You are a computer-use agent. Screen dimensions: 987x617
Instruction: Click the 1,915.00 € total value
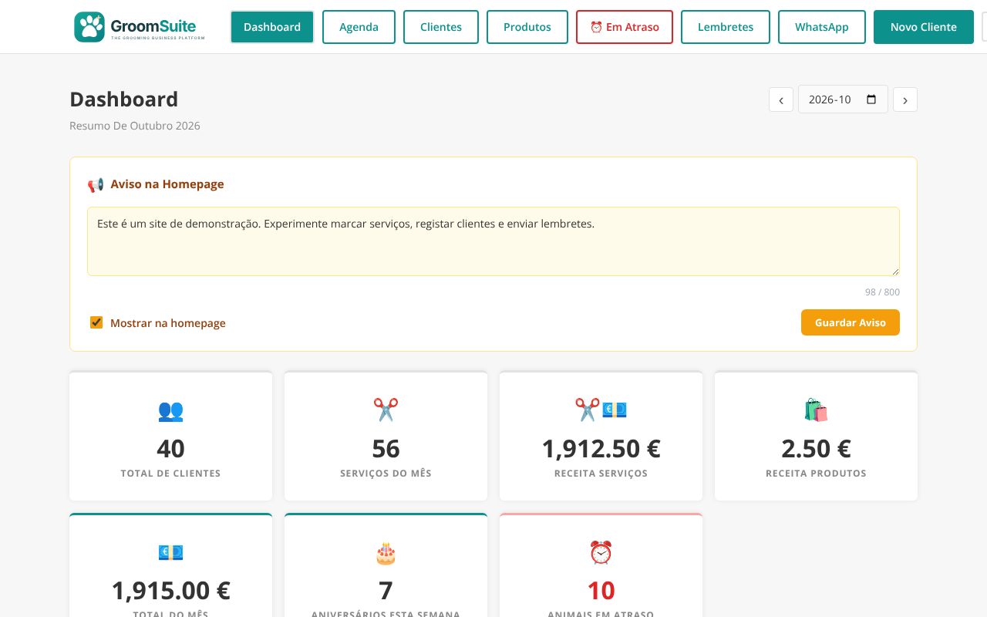(x=170, y=590)
